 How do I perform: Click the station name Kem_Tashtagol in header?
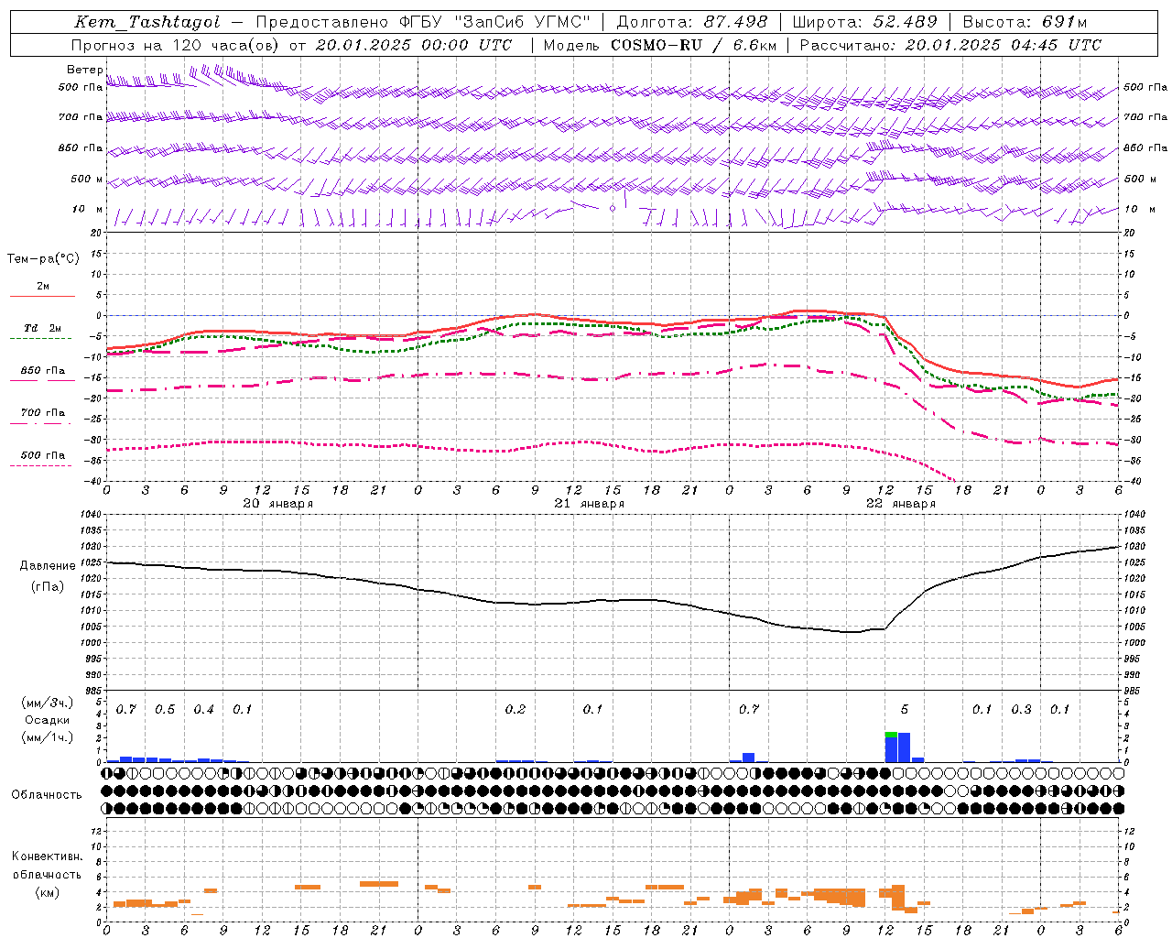coord(147,22)
